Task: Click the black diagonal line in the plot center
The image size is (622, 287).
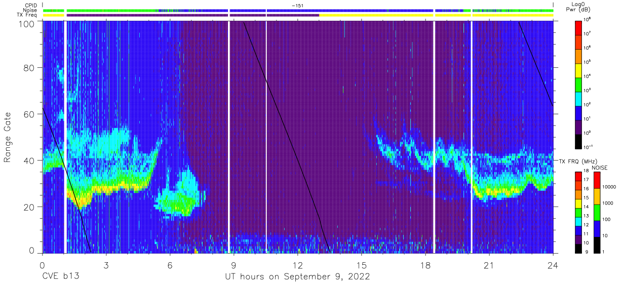Action: [287, 137]
